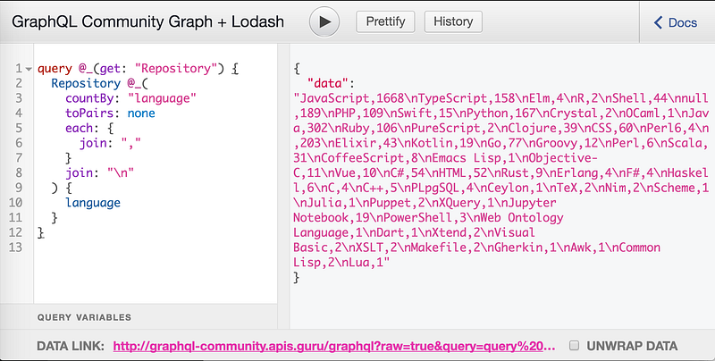Enable the Unwrap Data checkbox
This screenshot has width=715, height=361.
pyautogui.click(x=576, y=345)
